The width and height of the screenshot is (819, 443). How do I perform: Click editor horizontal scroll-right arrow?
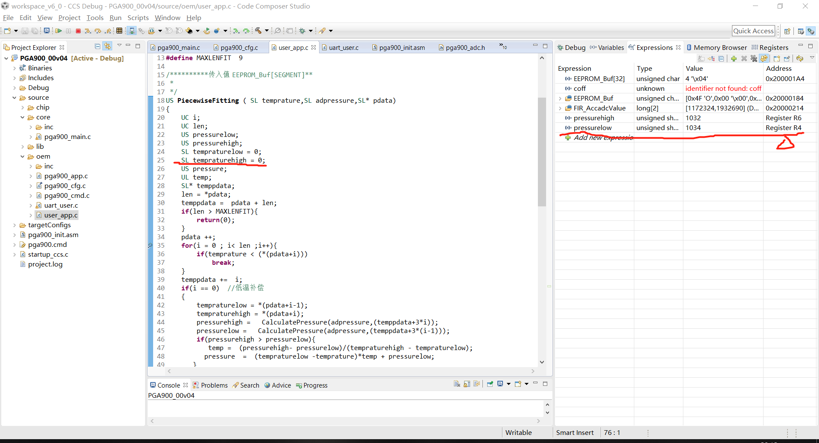pos(533,371)
